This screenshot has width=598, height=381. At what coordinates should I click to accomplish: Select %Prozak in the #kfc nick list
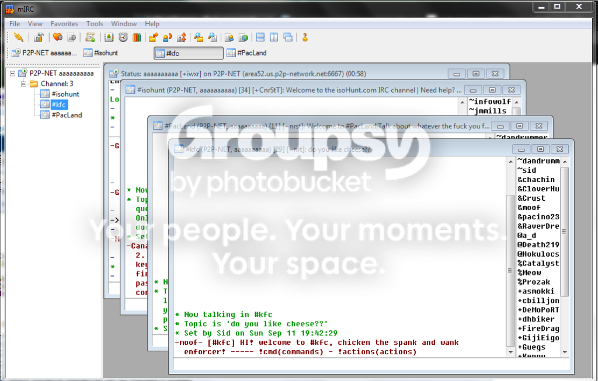point(534,282)
